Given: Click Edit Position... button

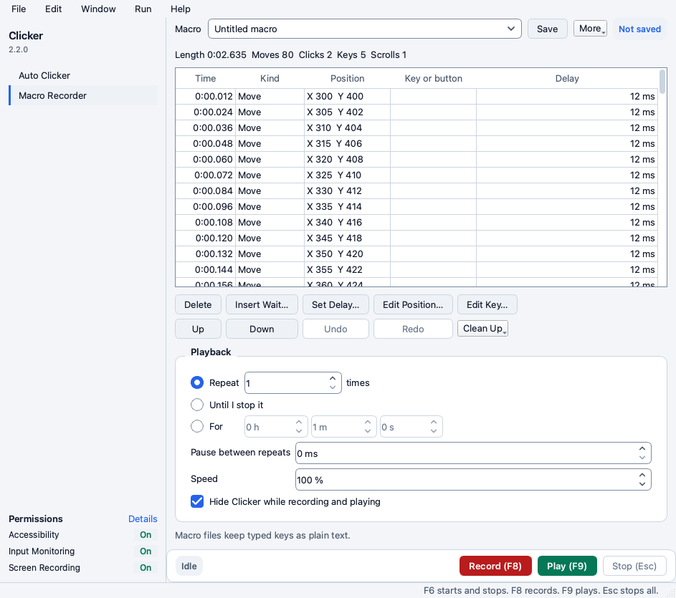Looking at the screenshot, I should click(x=413, y=304).
